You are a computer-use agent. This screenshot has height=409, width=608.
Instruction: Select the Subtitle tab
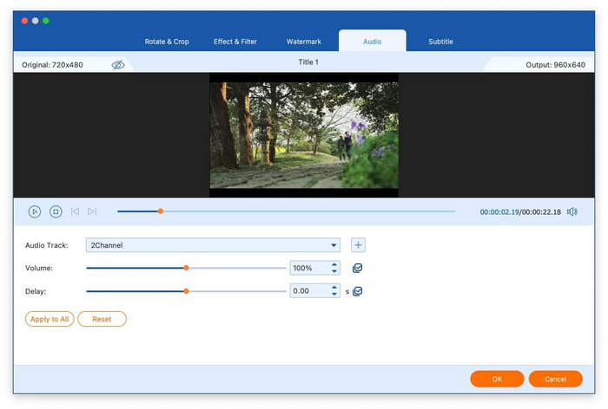click(x=440, y=42)
